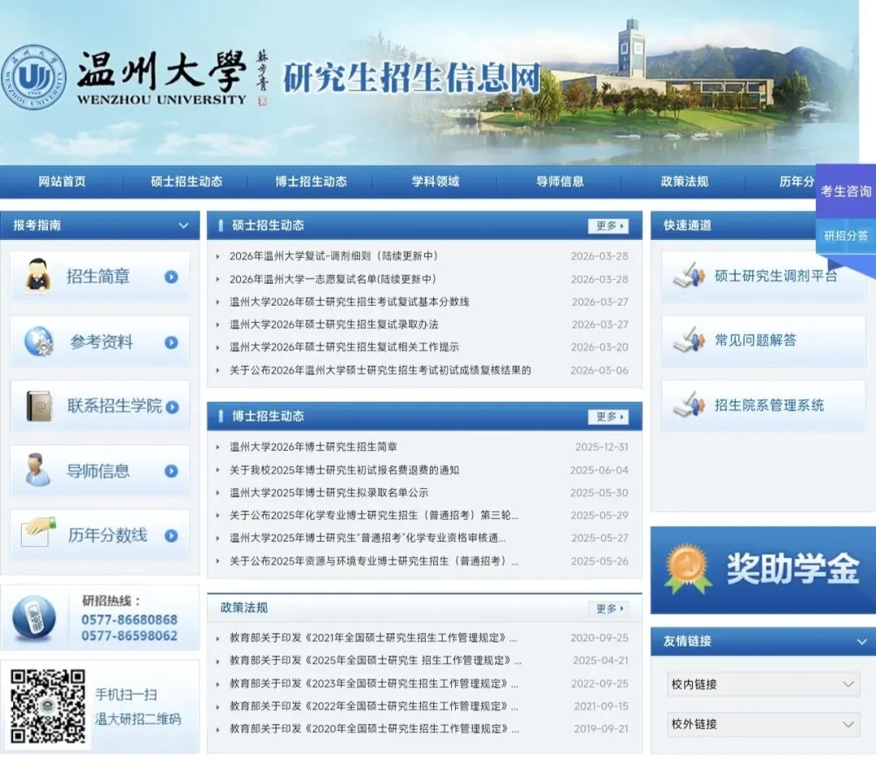Viewport: 876px width, 760px height.
Task: Click 更多 in 硕士招生动态 section
Action: coord(608,225)
